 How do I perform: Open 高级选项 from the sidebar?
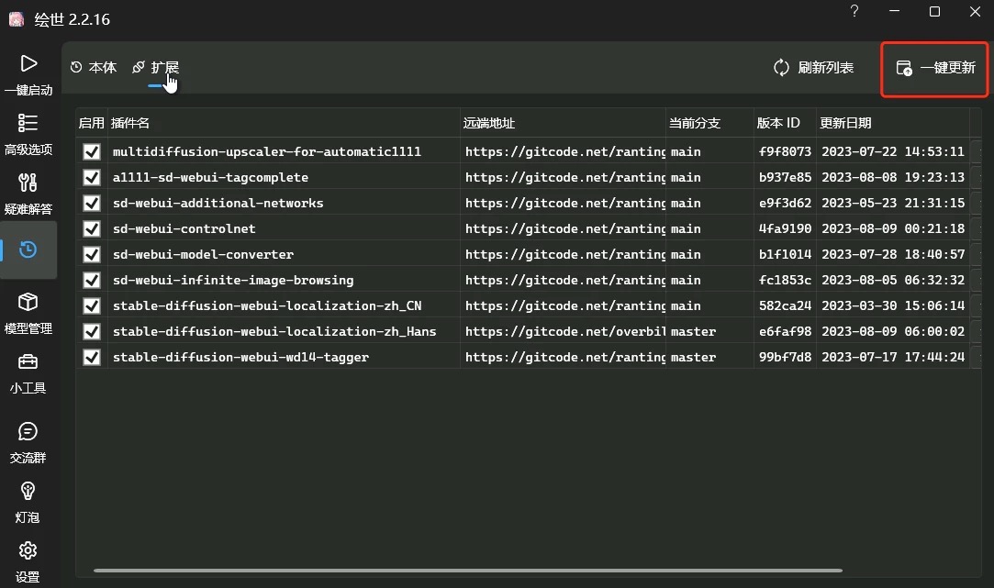point(28,134)
